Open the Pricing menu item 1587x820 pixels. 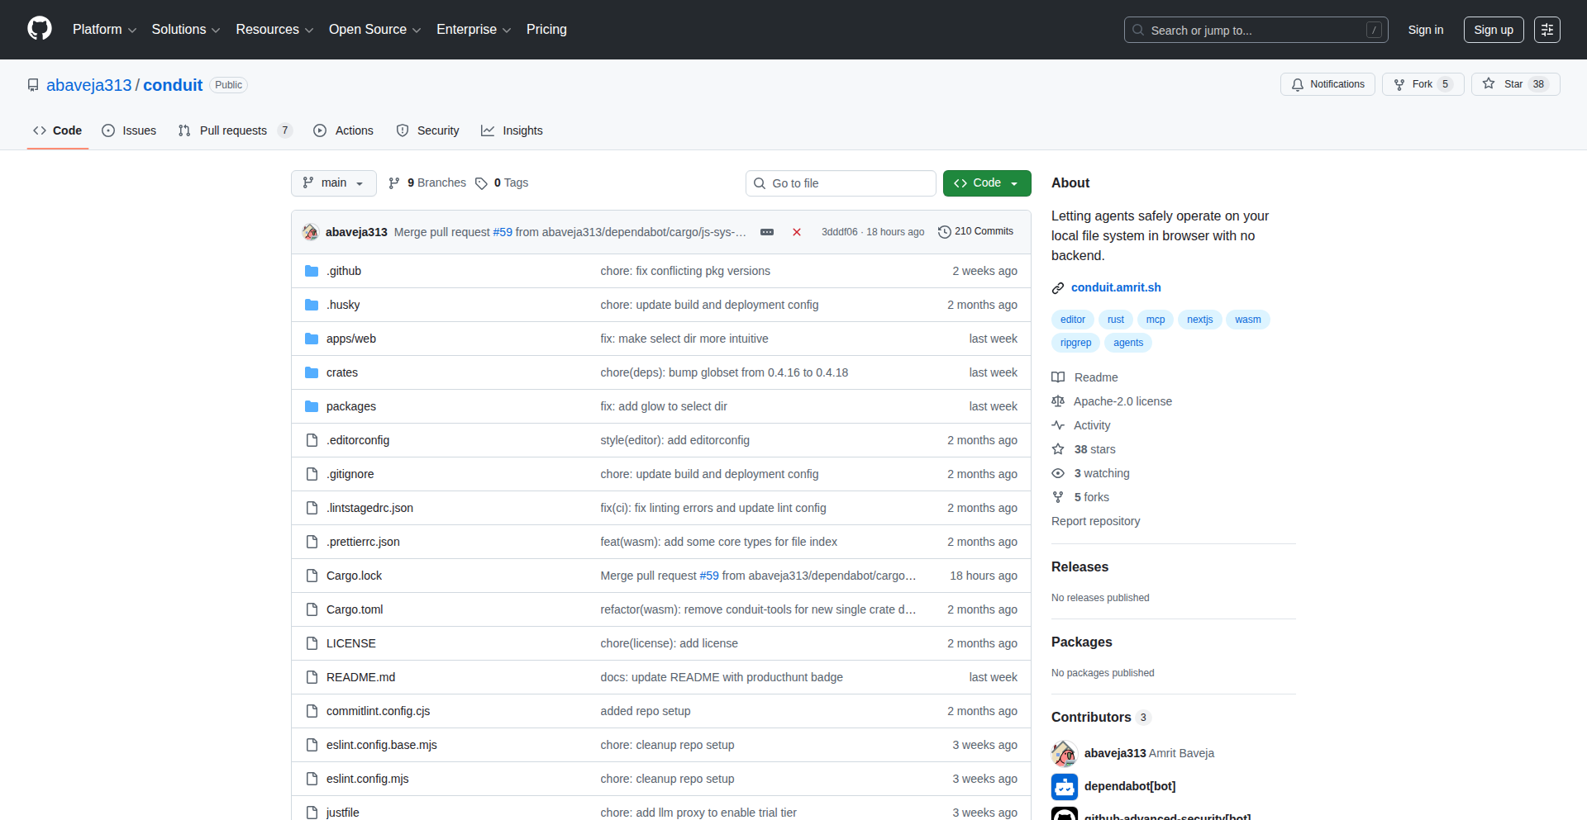546,30
